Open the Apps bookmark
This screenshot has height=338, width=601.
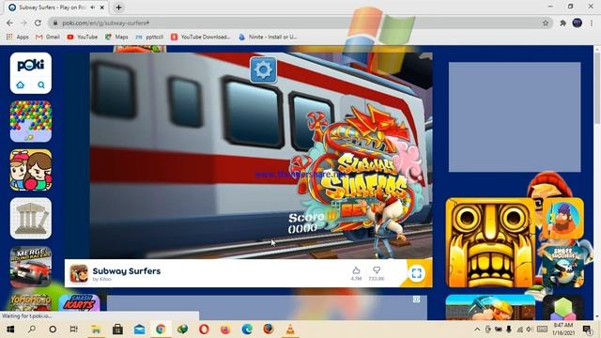click(18, 37)
